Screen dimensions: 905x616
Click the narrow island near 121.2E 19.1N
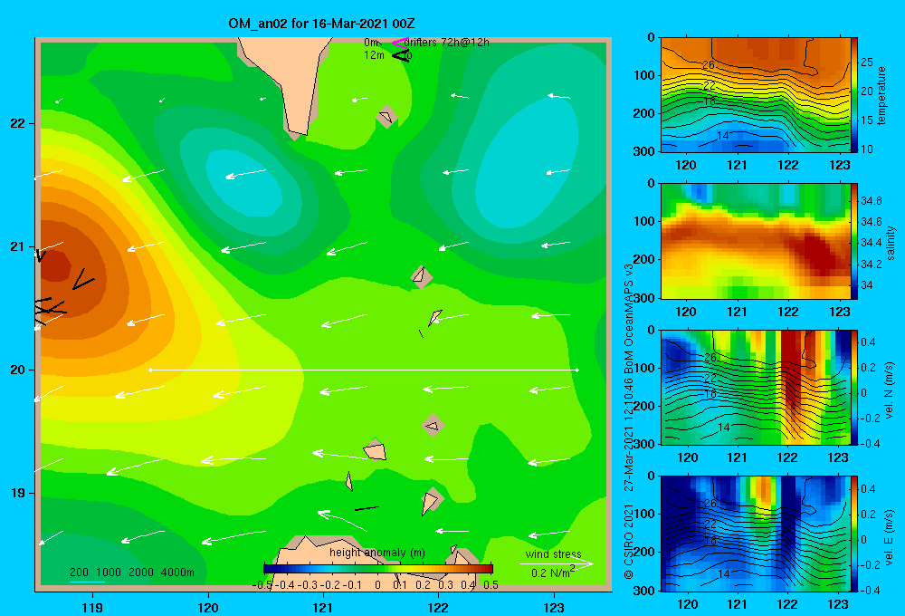(349, 481)
